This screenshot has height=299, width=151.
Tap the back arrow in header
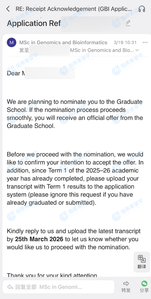(x=8, y=9)
